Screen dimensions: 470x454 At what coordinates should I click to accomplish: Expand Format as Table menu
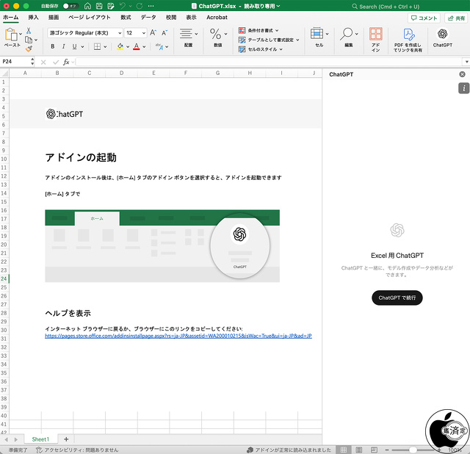(297, 40)
